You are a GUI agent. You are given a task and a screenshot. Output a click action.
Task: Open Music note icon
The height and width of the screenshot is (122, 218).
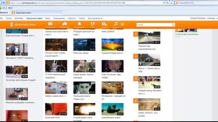point(116,24)
